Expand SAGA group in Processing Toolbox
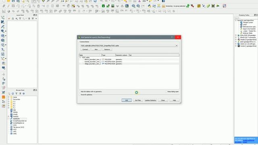The image size is (258, 145). (236, 44)
